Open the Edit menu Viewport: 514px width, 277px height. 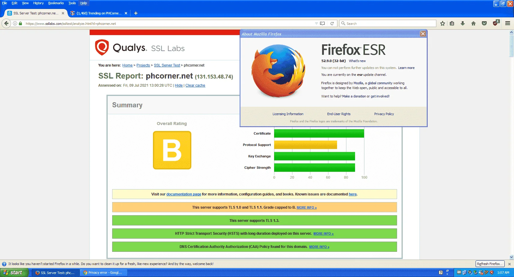14,3
